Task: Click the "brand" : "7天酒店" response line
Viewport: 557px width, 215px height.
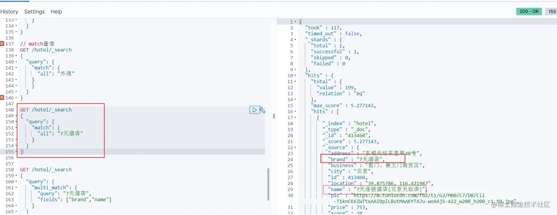Action: click(x=357, y=159)
